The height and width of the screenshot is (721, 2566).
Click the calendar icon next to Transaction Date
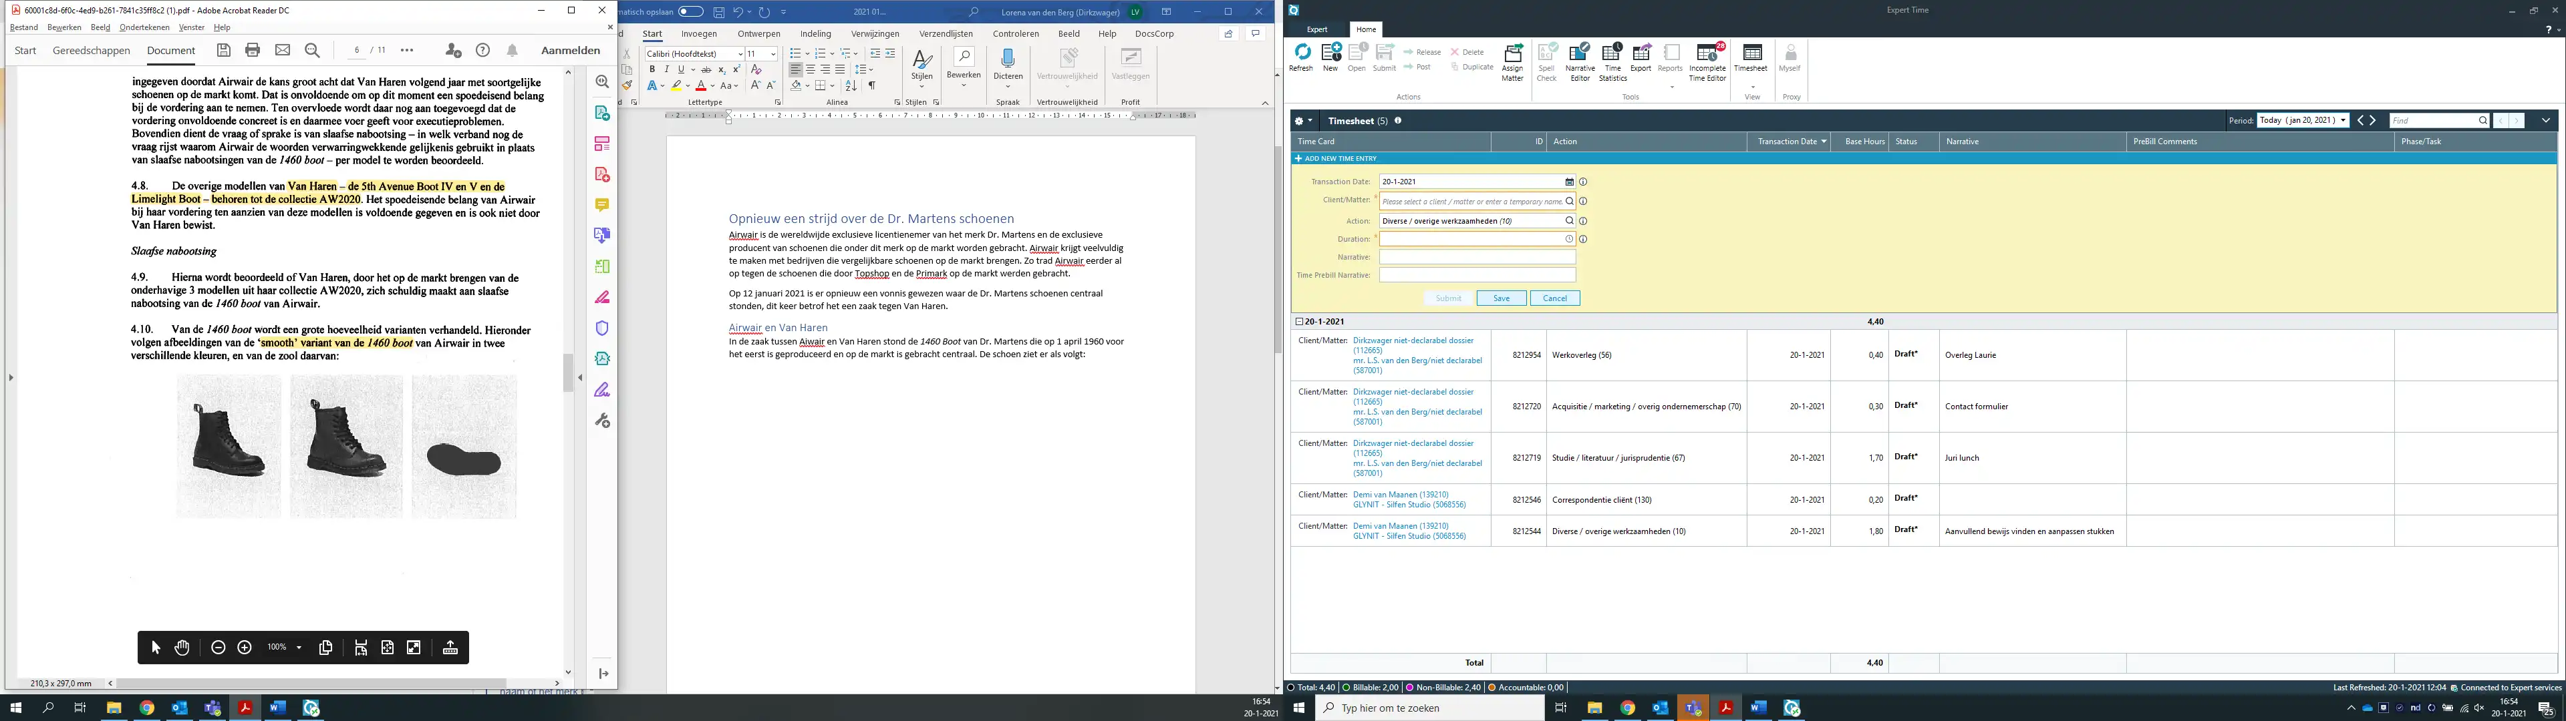tap(1569, 182)
